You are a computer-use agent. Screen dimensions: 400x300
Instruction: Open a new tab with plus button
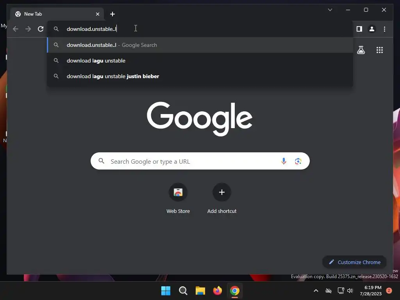point(112,14)
